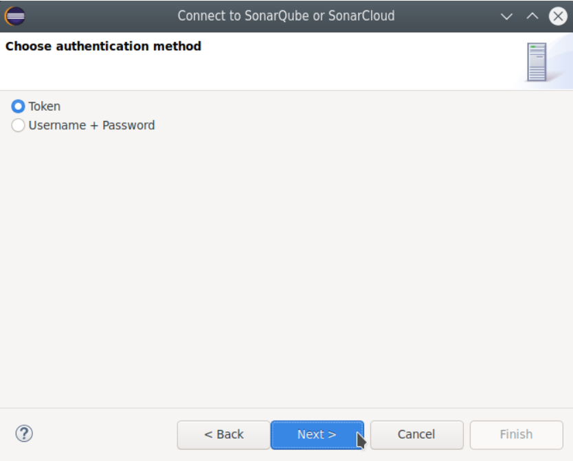Image resolution: width=573 pixels, height=461 pixels.
Task: Select the Token radio button
Action: tap(19, 106)
